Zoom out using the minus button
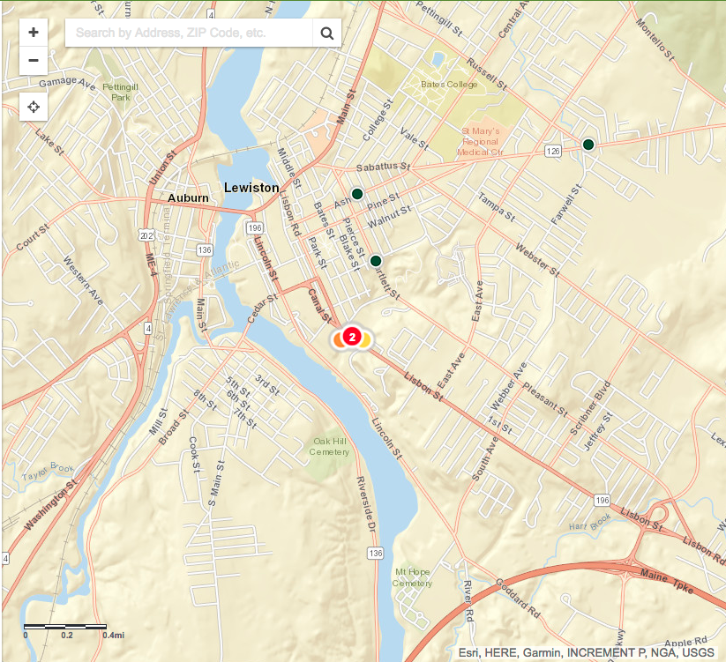Viewport: 726px width, 662px height. click(x=34, y=61)
